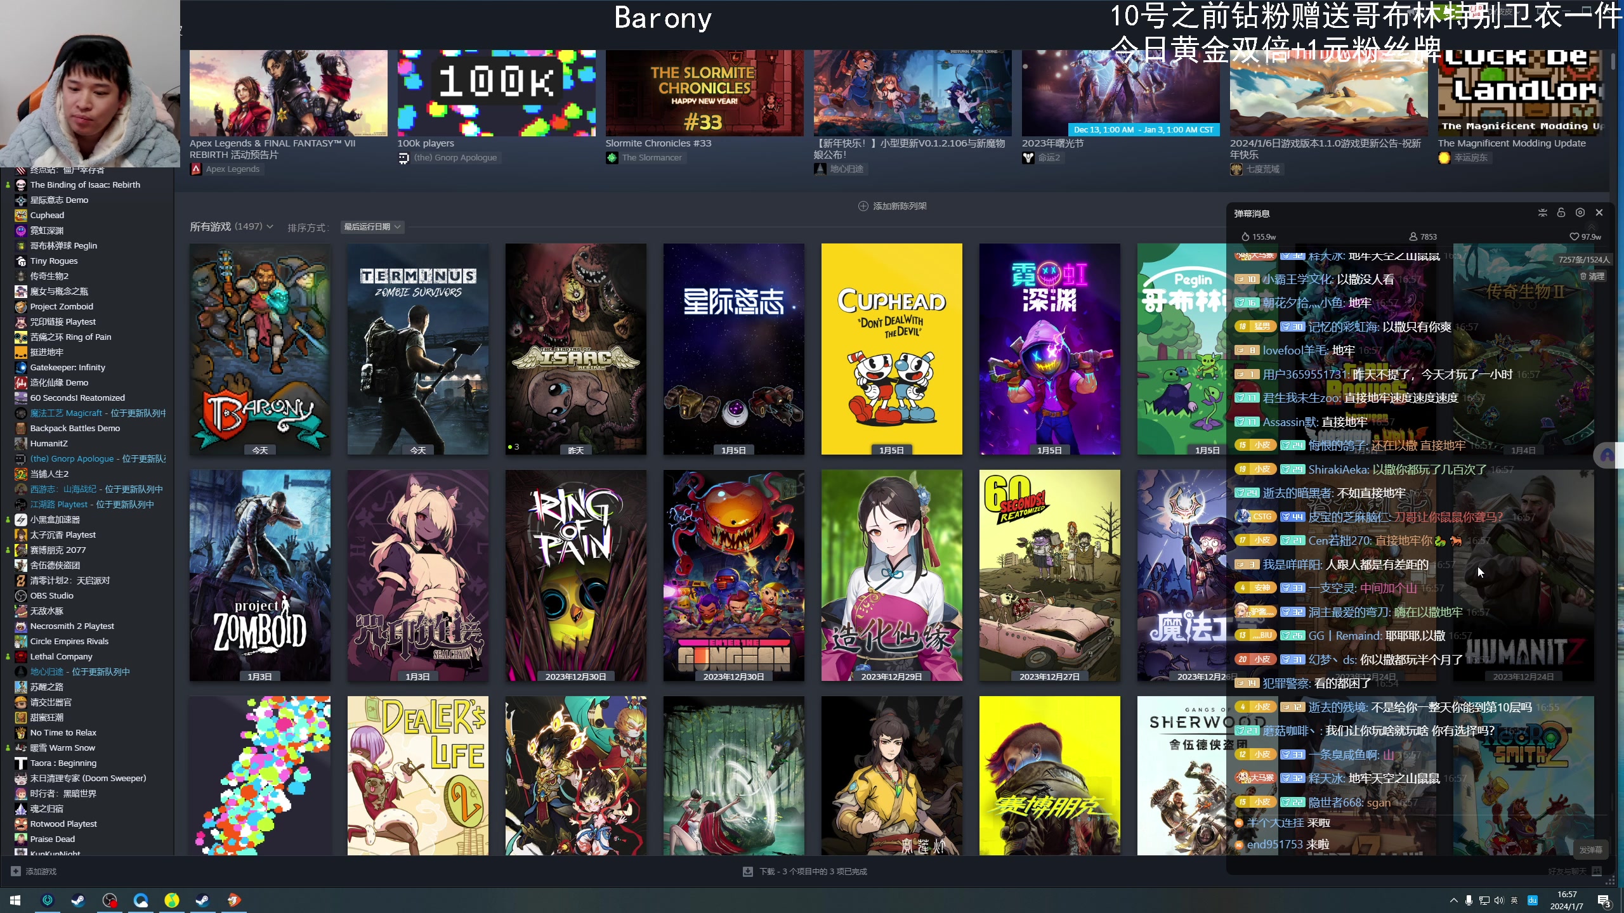The width and height of the screenshot is (1624, 913).
Task: Click 添加新陈列架 to add a shelf
Action: [x=893, y=206]
